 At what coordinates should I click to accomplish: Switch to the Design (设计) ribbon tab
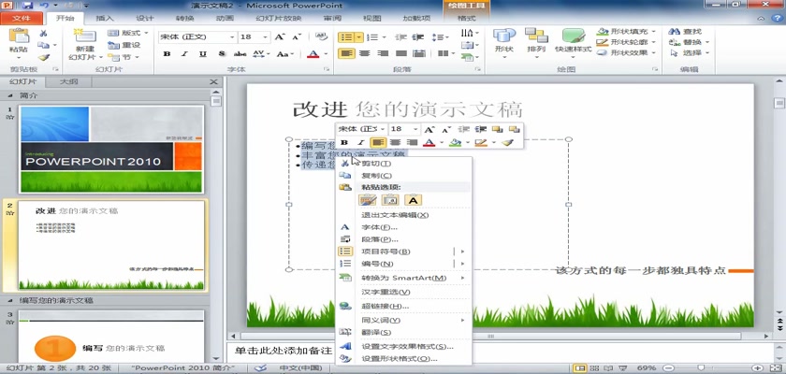coord(145,19)
